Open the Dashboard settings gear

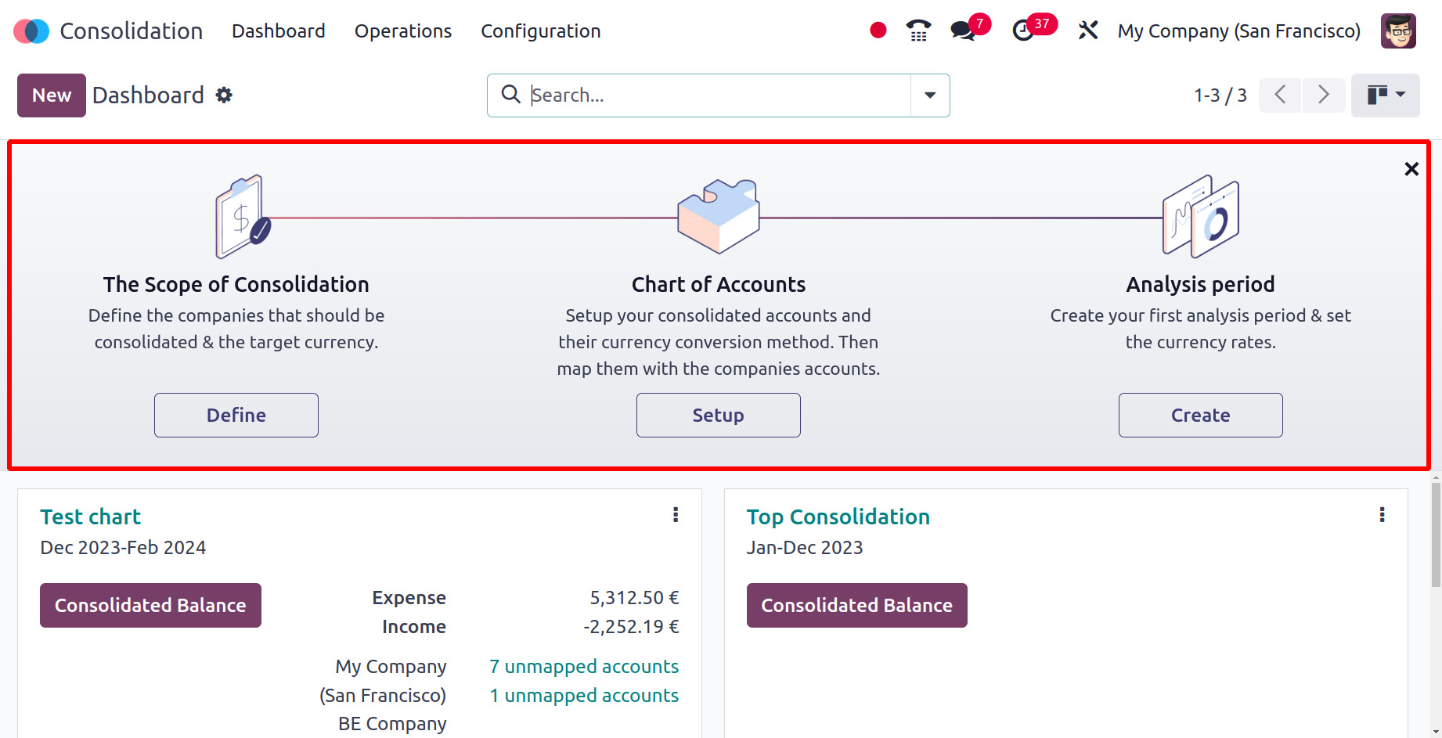(225, 95)
